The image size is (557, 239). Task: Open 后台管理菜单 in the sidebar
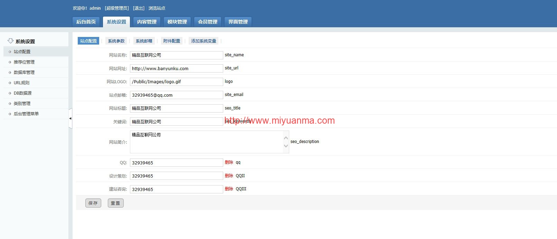[36, 114]
